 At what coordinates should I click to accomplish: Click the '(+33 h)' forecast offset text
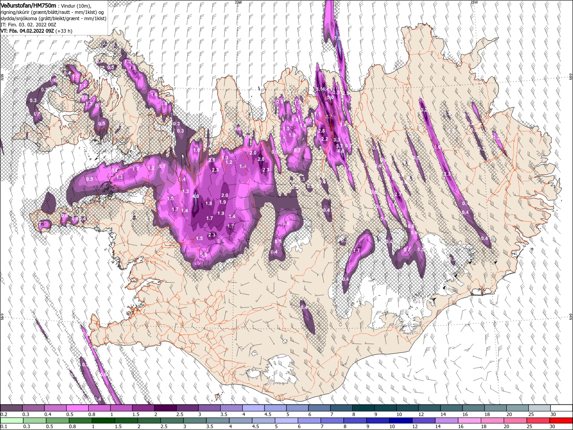[64, 31]
